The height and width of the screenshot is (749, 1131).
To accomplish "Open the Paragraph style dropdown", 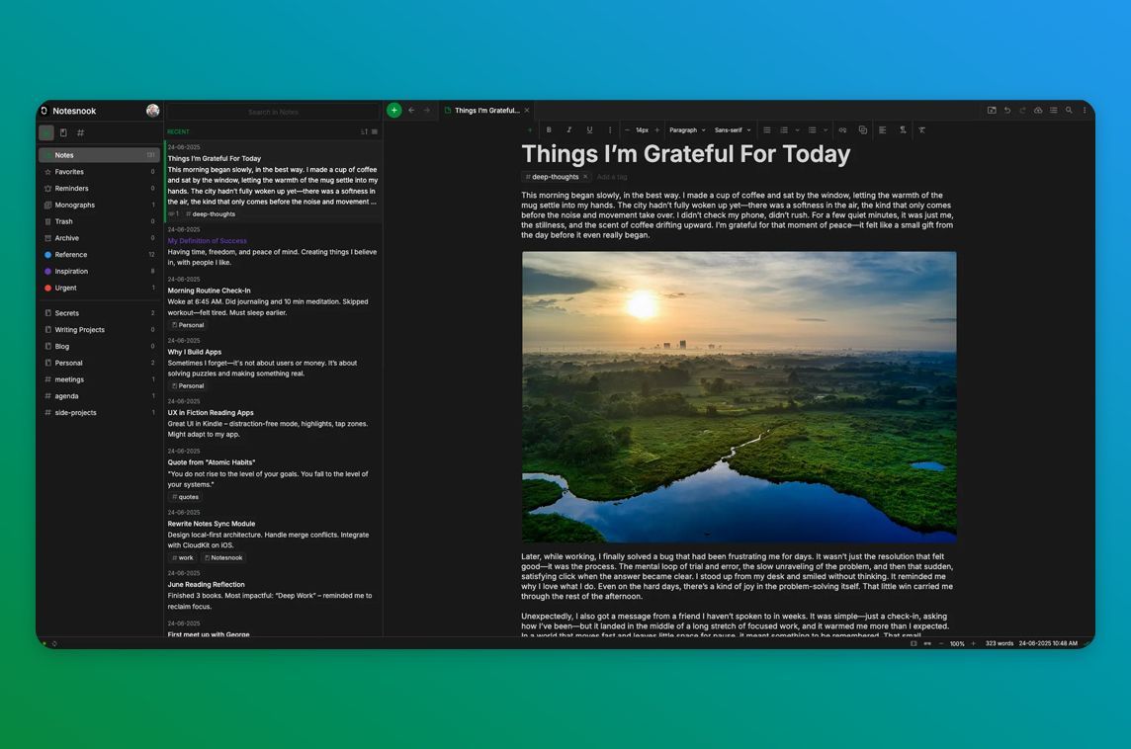I will (684, 129).
